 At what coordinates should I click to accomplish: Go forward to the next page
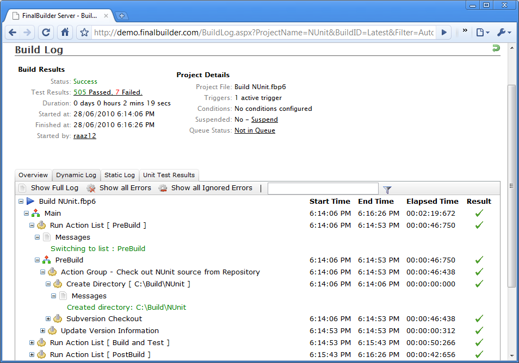(x=27, y=33)
